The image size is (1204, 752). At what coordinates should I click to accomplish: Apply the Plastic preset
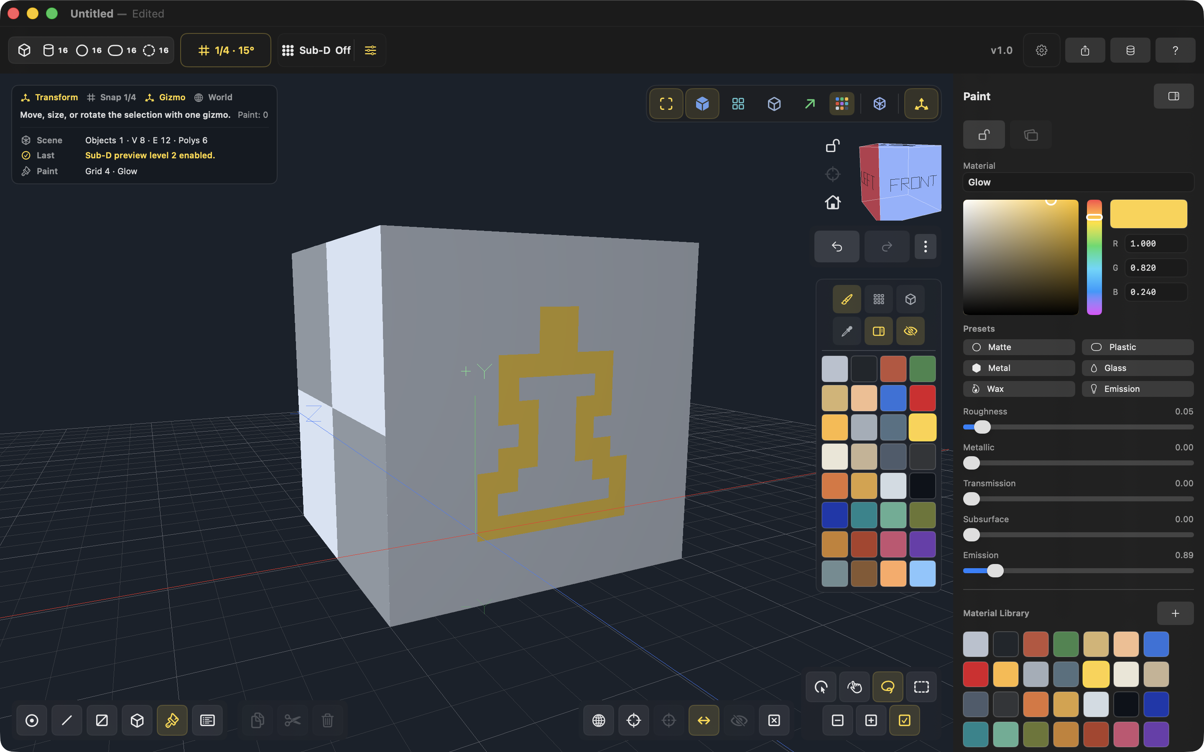coord(1138,347)
